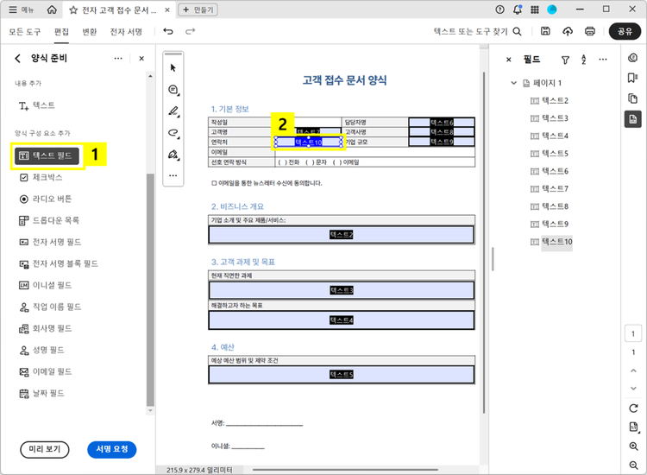The height and width of the screenshot is (475, 647).
Task: Open the apps grid icon
Action: click(535, 9)
